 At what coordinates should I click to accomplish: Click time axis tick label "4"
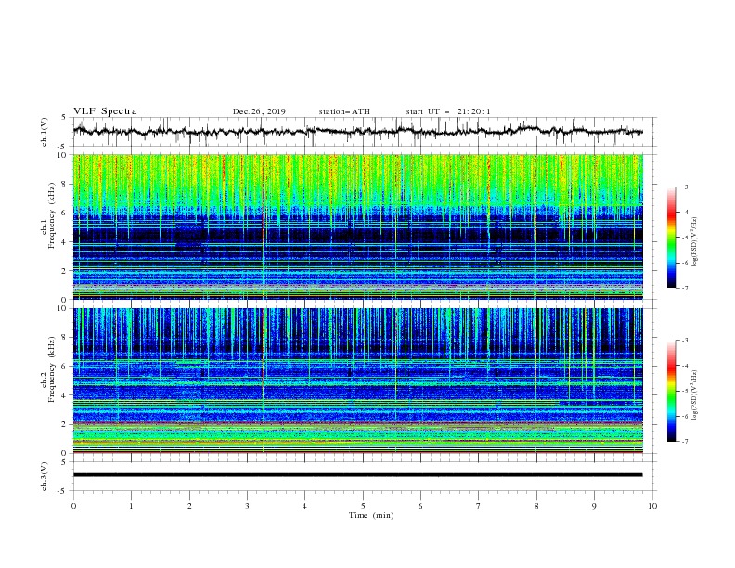point(304,506)
